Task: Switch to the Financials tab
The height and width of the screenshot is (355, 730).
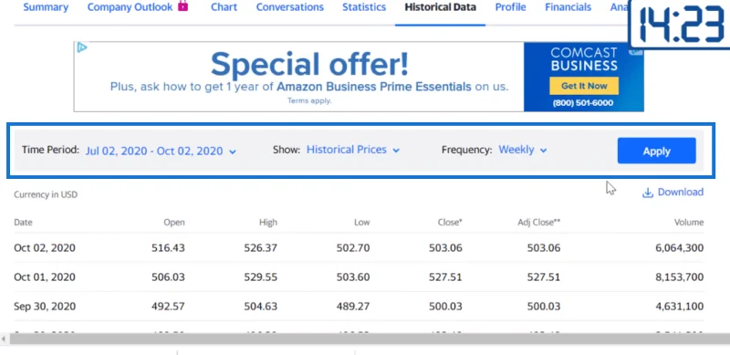Action: pyautogui.click(x=568, y=7)
